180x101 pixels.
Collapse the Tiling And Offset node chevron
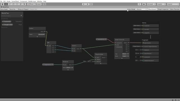click(101, 64)
